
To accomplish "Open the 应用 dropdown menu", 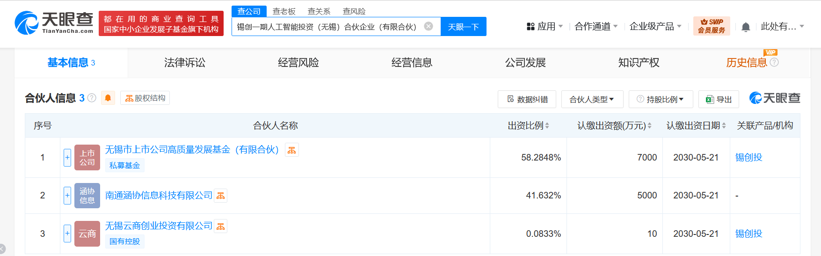I will tap(545, 26).
